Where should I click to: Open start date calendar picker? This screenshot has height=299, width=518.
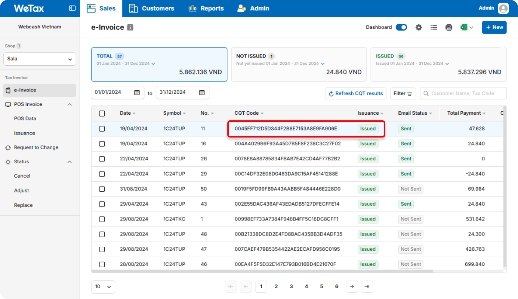coord(137,92)
